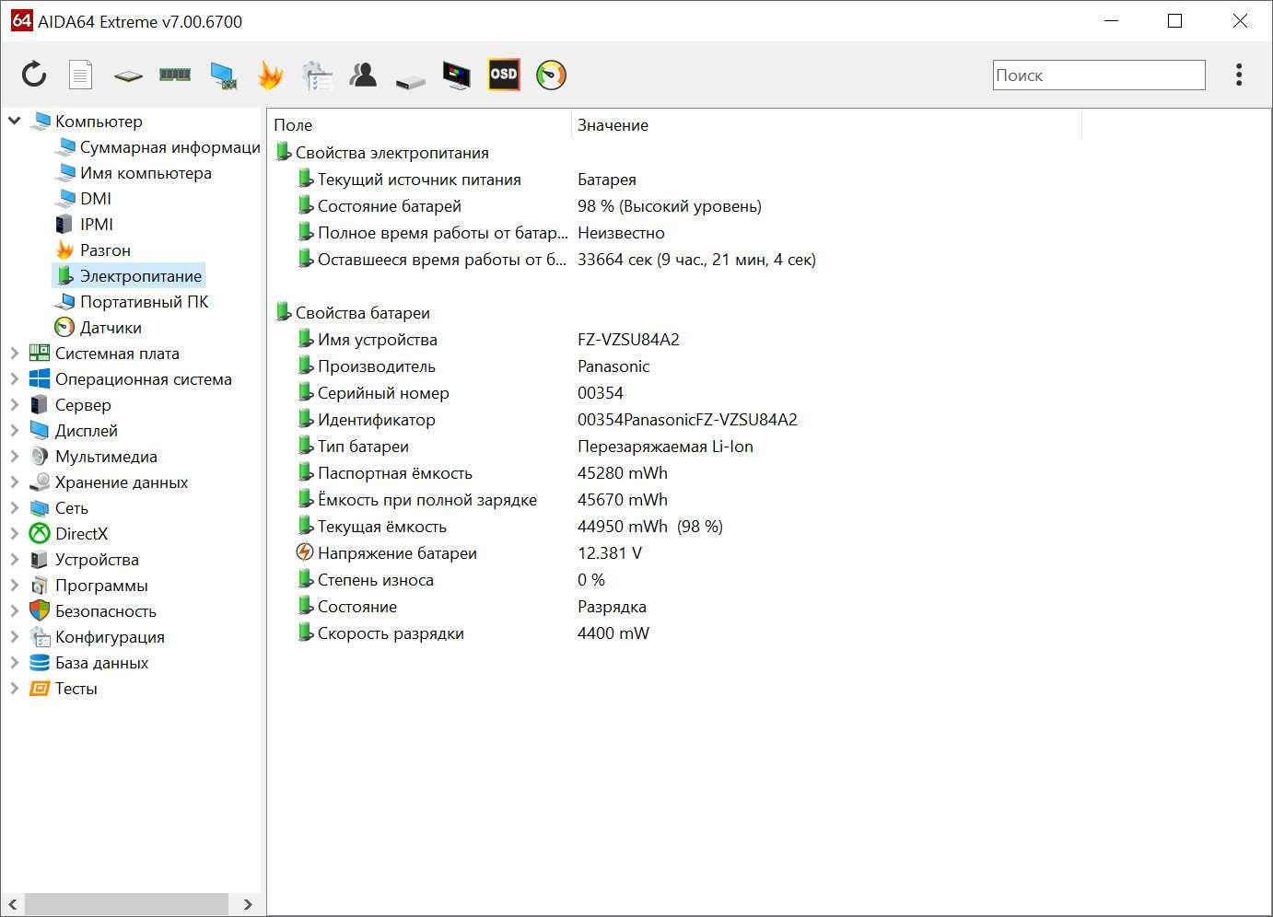Click the user silhouette toolbar icon
Viewport: 1273px width, 917px height.
click(x=363, y=75)
